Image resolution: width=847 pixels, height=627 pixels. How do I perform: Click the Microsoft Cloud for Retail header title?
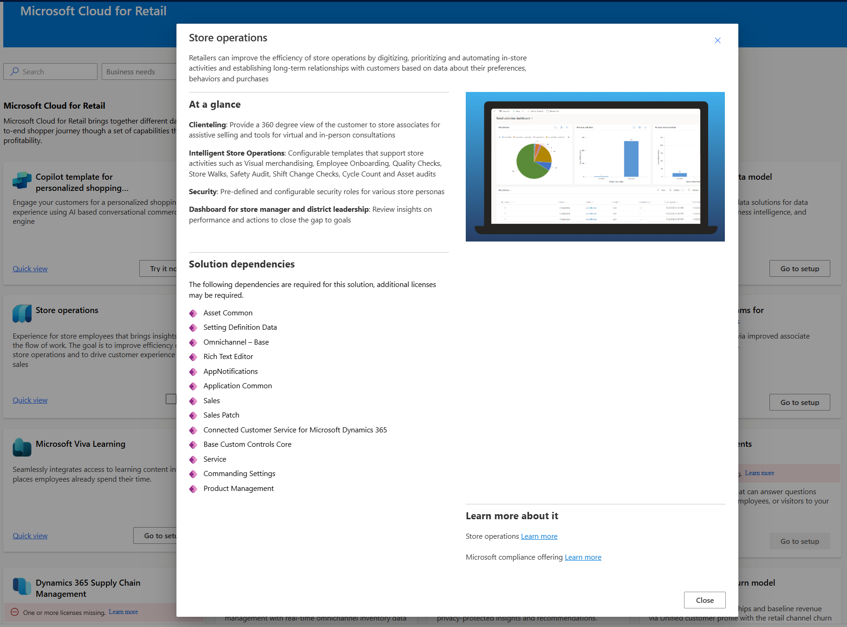(93, 11)
